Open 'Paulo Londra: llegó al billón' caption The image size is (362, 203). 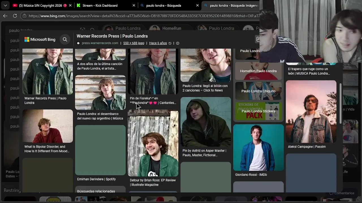coord(205,88)
